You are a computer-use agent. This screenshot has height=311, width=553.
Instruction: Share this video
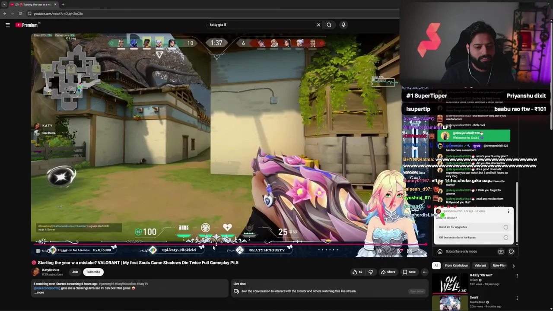click(x=388, y=272)
